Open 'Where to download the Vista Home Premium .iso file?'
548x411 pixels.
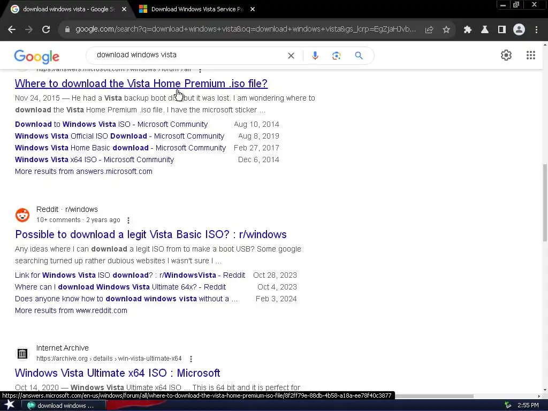pos(141,83)
